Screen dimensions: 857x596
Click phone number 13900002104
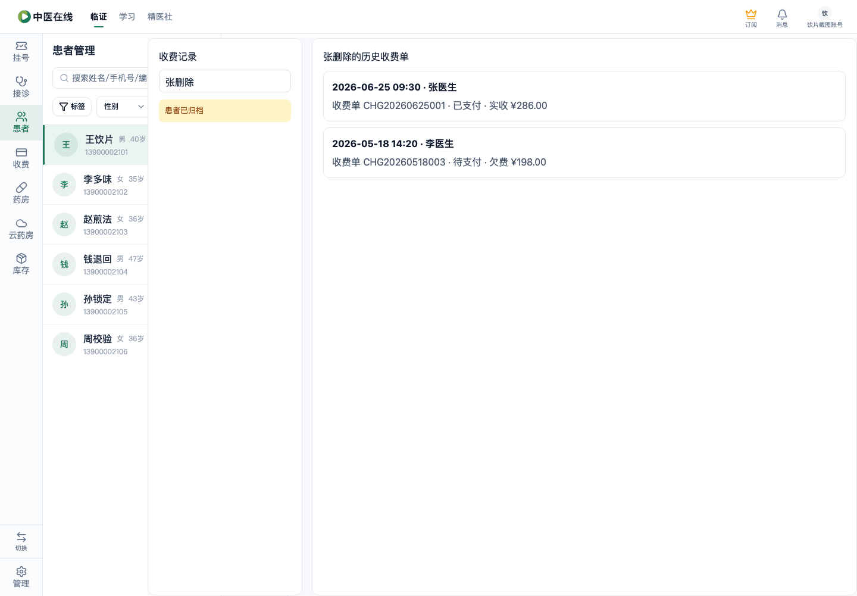105,272
